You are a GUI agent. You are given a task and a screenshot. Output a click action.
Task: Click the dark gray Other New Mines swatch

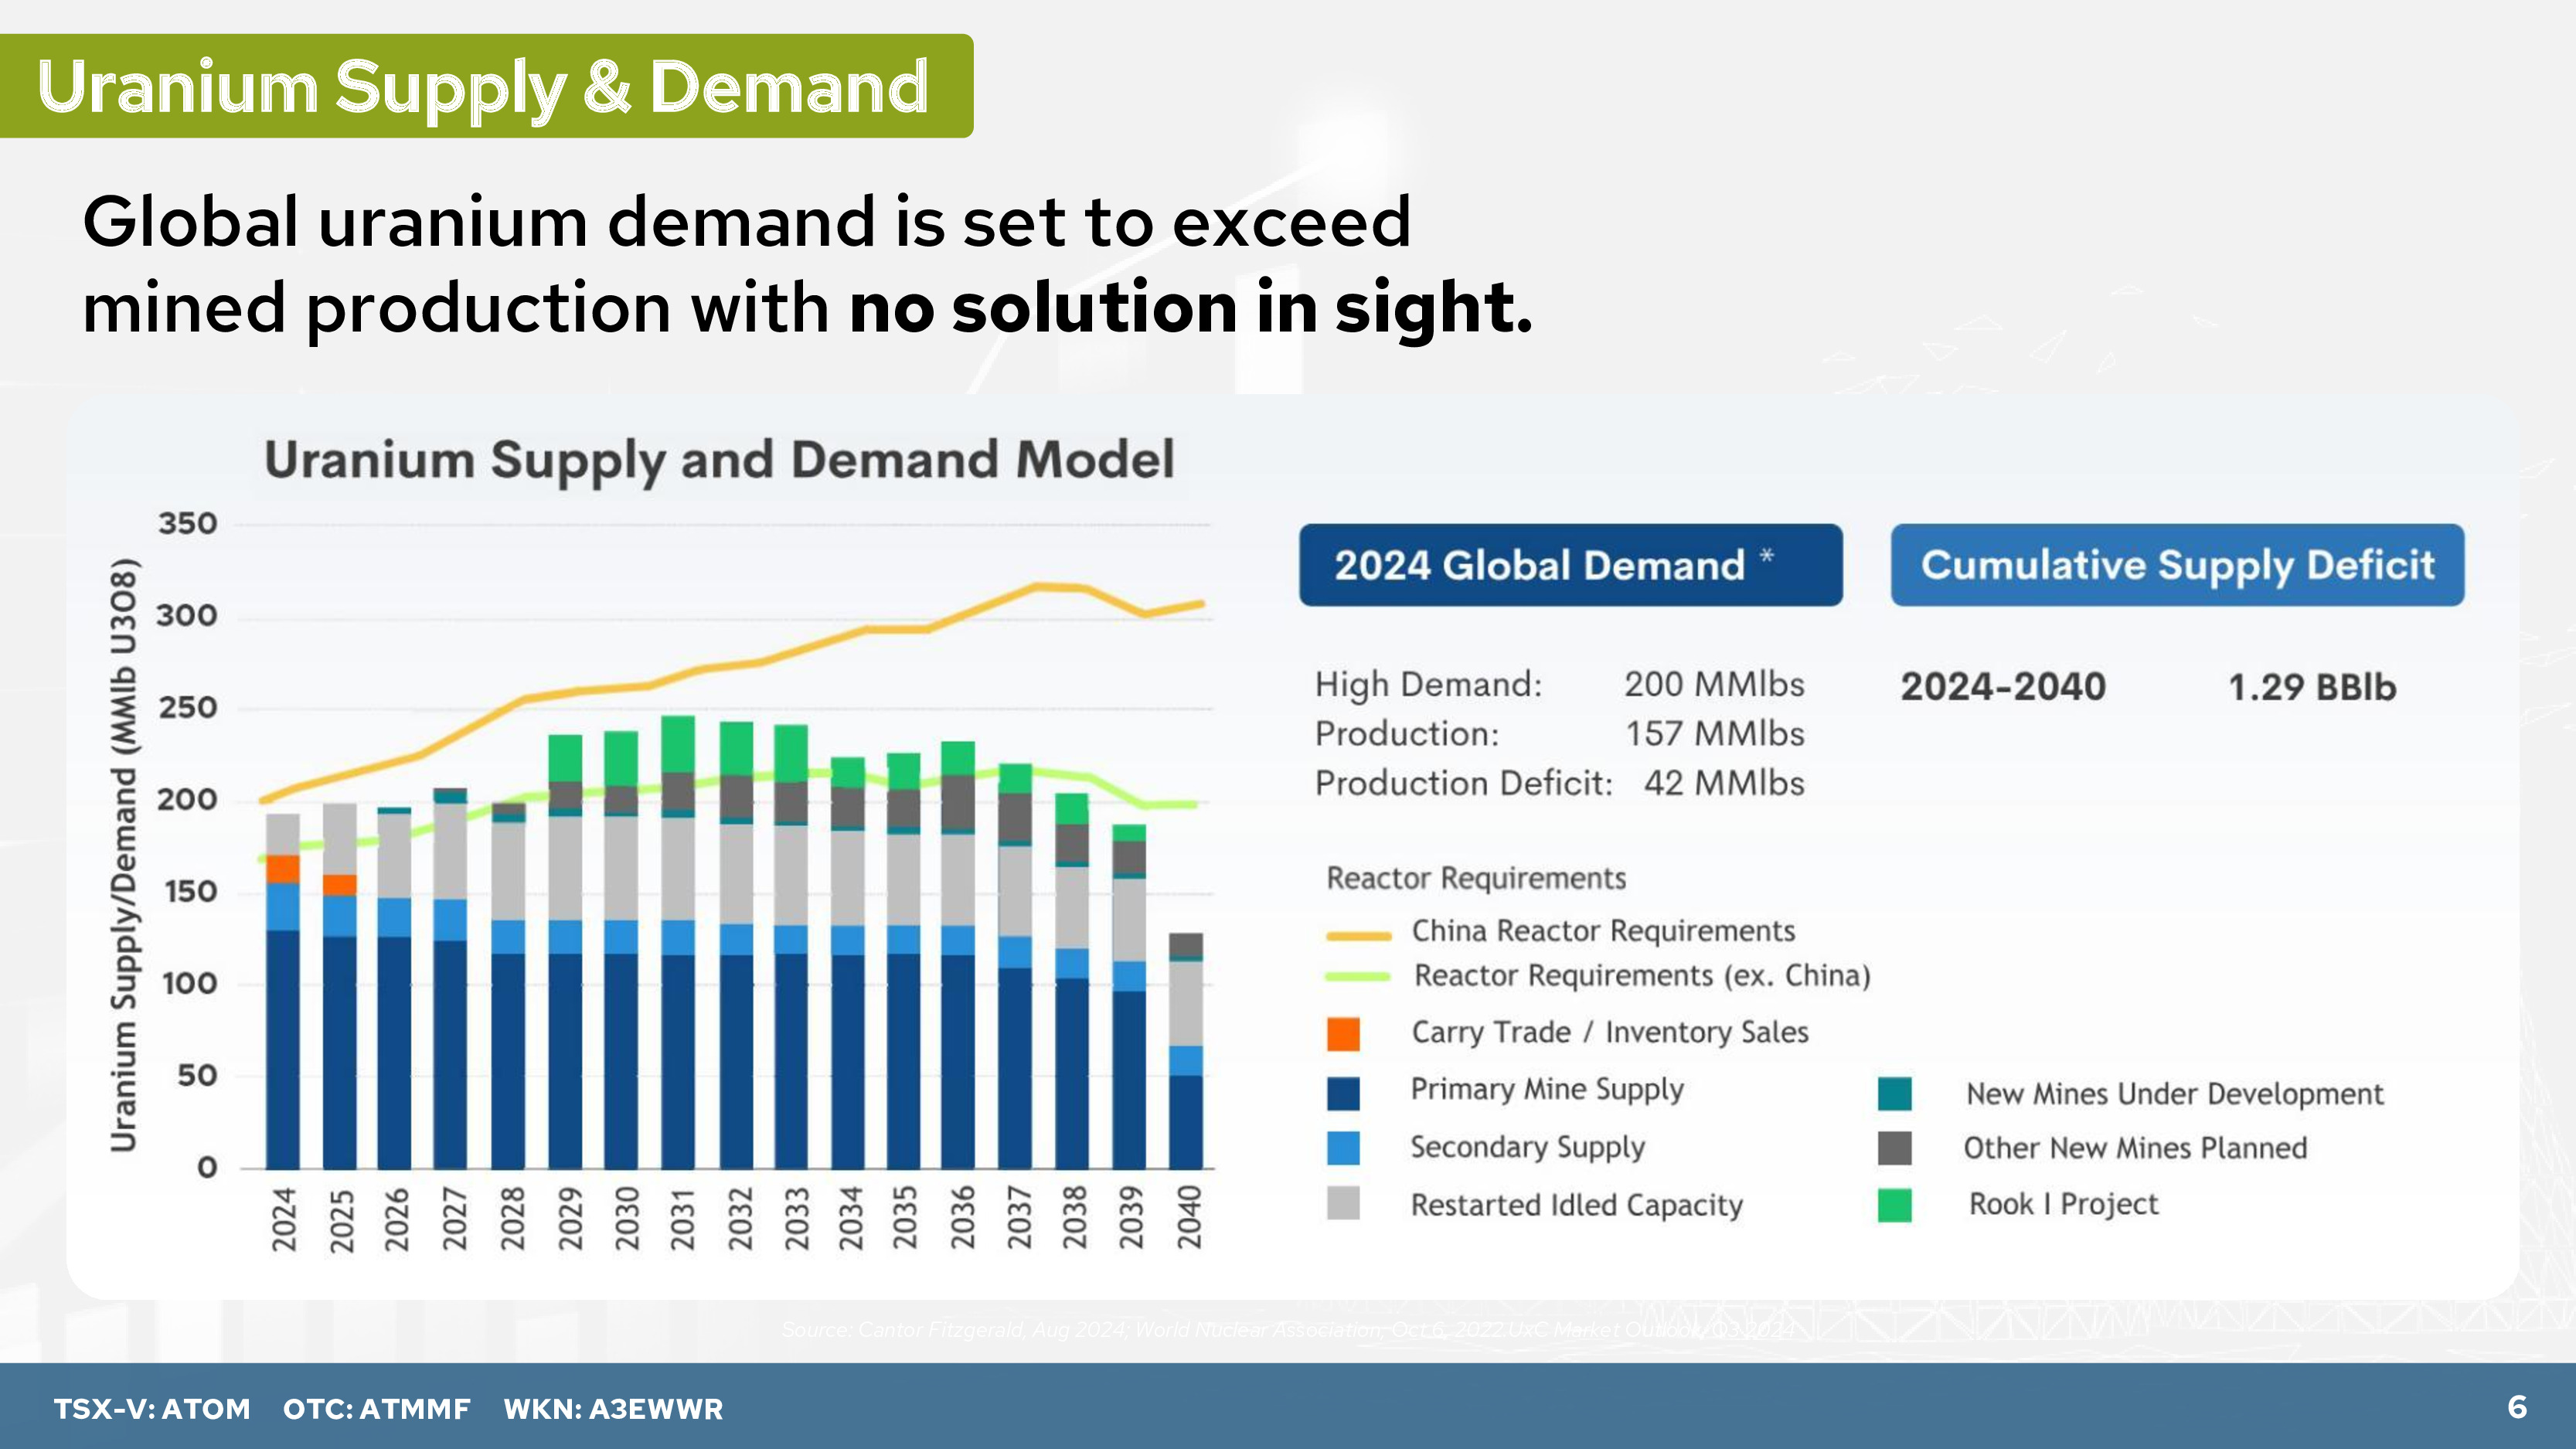(1894, 1148)
